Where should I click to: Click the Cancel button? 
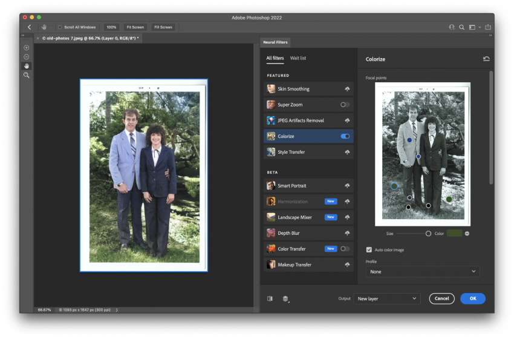coord(441,298)
